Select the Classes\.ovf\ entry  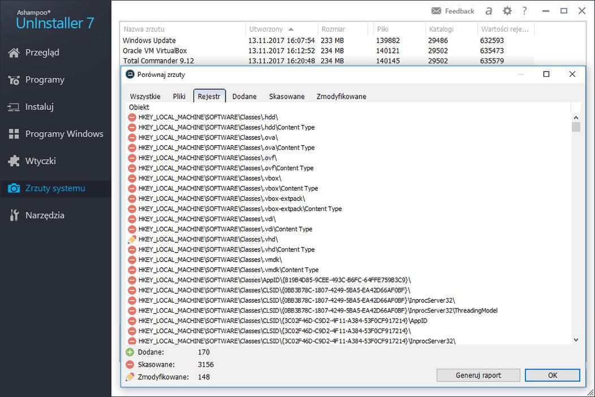[208, 158]
